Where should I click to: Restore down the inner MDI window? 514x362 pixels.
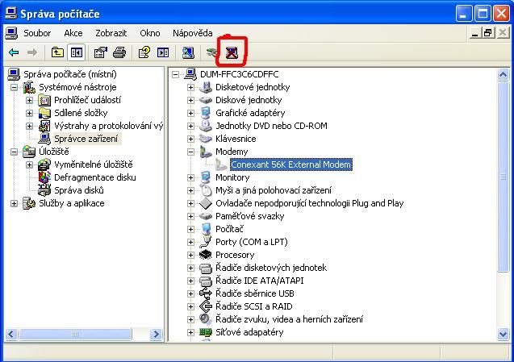click(x=488, y=33)
